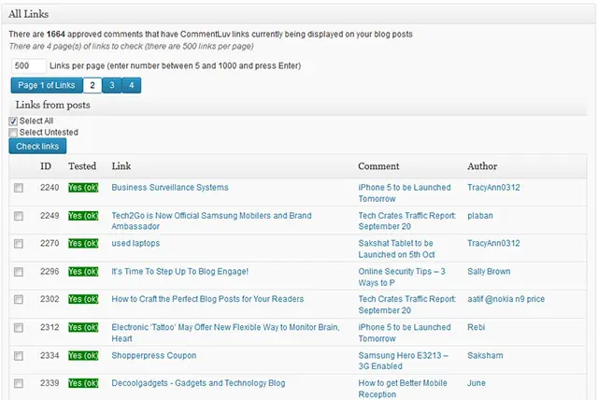Click the All Links heading
This screenshot has width=598, height=400.
pyautogui.click(x=29, y=14)
